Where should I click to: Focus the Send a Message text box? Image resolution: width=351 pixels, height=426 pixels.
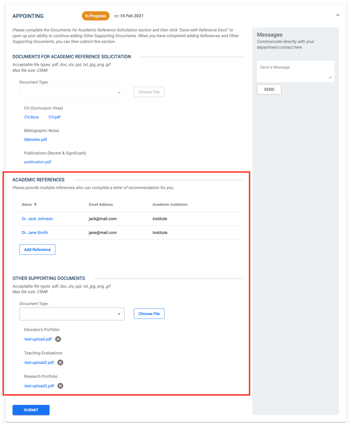click(x=295, y=71)
